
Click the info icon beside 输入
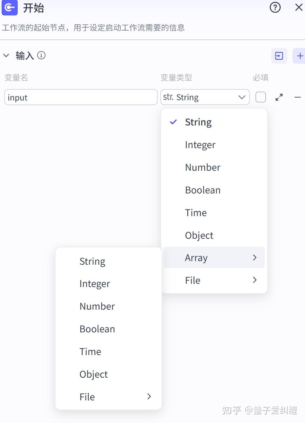point(41,55)
